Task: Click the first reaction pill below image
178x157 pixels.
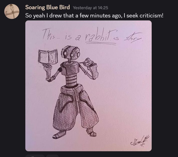Action: (35, 156)
